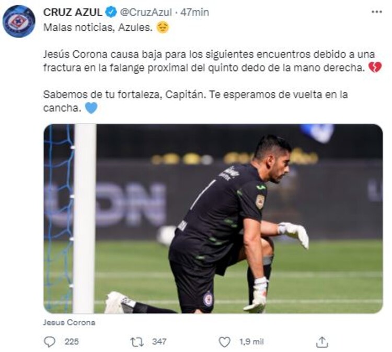The height and width of the screenshot is (352, 392).
Task: Open the CRUZ AZUL display name
Action: pyautogui.click(x=73, y=12)
